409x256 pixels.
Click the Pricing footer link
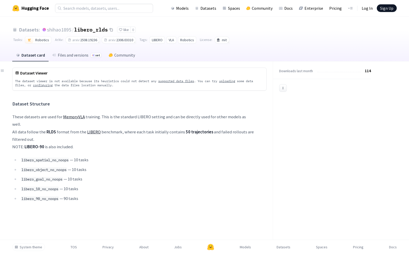pyautogui.click(x=358, y=247)
